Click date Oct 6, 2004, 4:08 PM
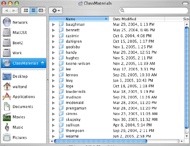 [x=132, y=36]
